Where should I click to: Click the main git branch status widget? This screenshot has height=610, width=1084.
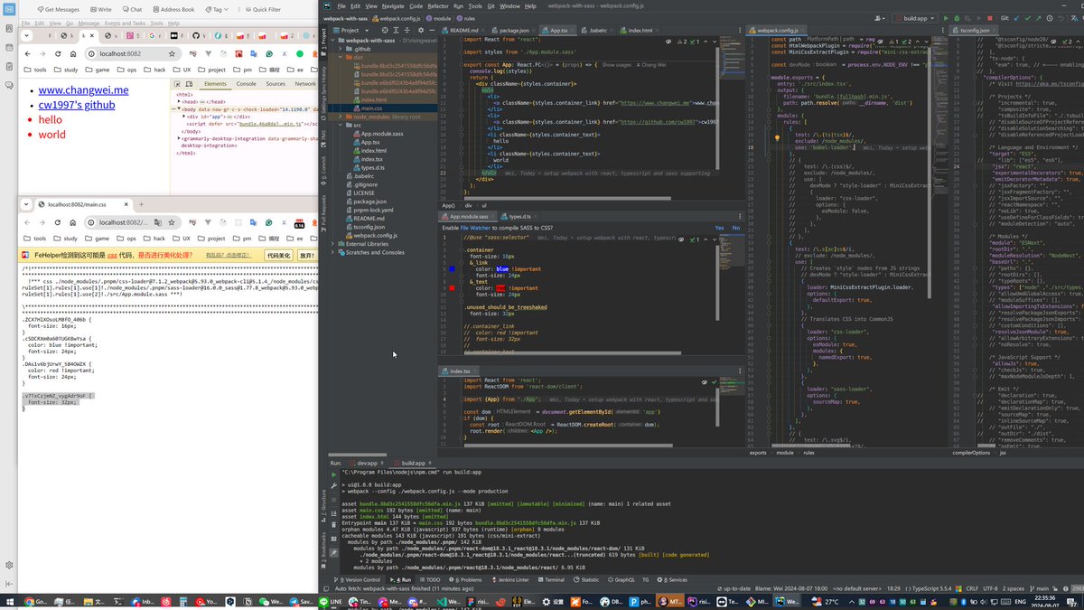(x=1041, y=589)
